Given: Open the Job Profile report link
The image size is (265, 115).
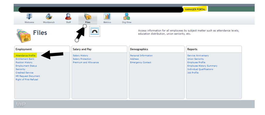Looking at the screenshot, I should pos(193,73).
